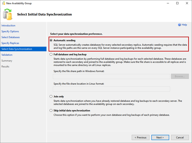The height and width of the screenshot is (143, 192).
Task: Click the Next > button
Action: click(160, 137)
